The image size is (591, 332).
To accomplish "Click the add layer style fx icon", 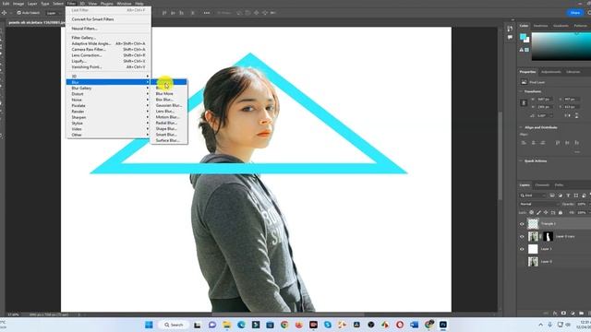I will click(555, 314).
